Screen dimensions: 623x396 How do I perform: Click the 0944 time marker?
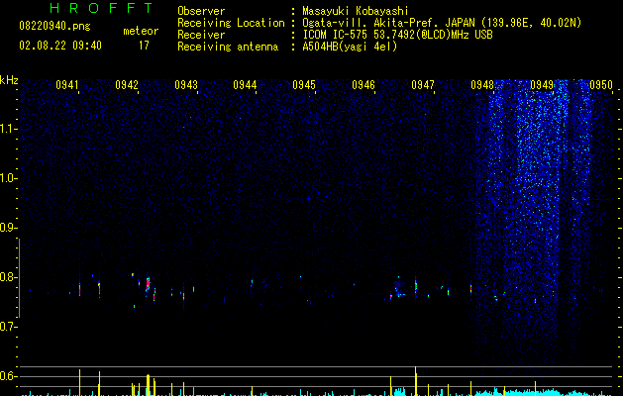click(245, 85)
